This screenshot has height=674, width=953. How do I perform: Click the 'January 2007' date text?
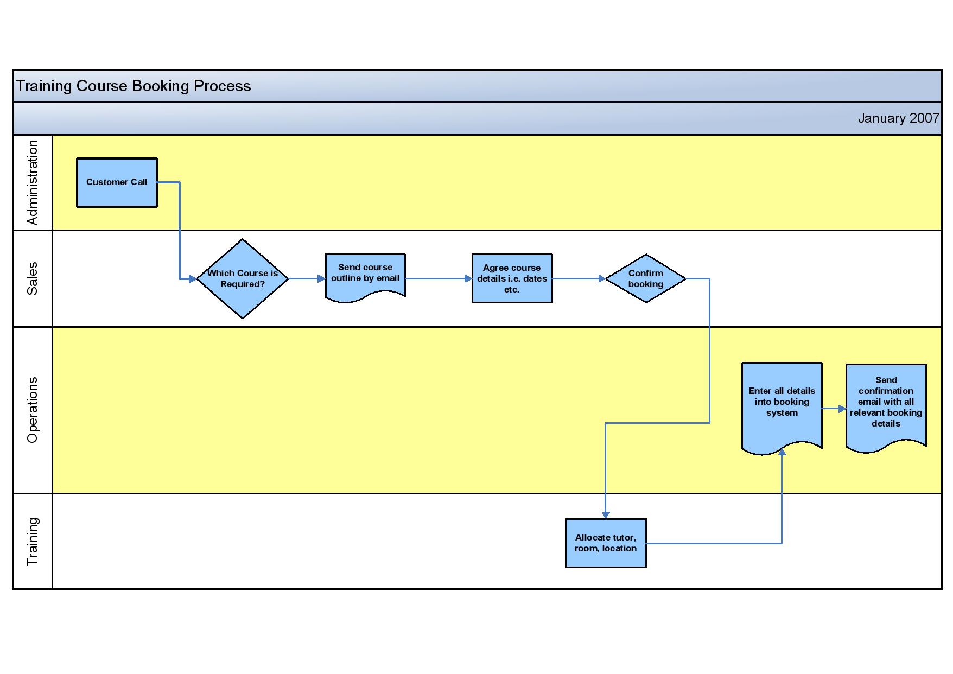[898, 118]
